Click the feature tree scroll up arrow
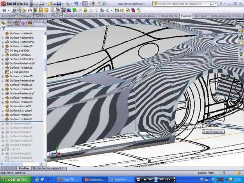The width and height of the screenshot is (244, 183). 45,33
